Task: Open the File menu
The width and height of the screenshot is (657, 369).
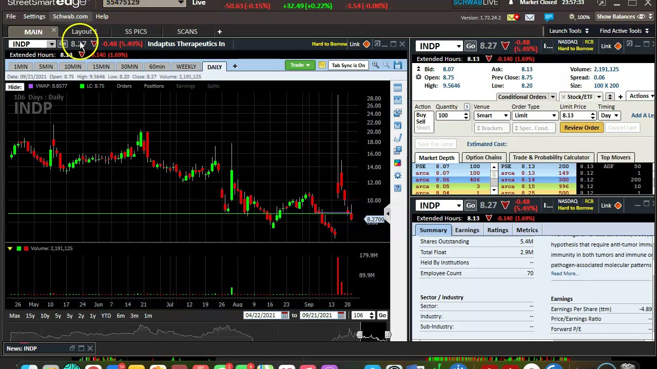Action: (x=11, y=16)
